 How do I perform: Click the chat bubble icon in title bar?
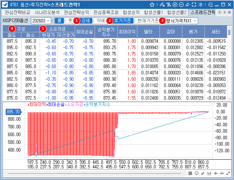pos(210,5)
